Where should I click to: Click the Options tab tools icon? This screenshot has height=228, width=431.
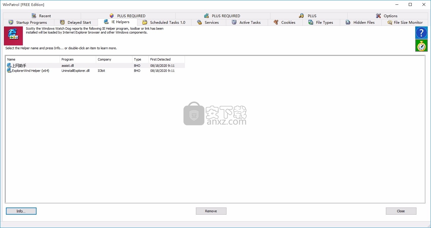(378, 16)
